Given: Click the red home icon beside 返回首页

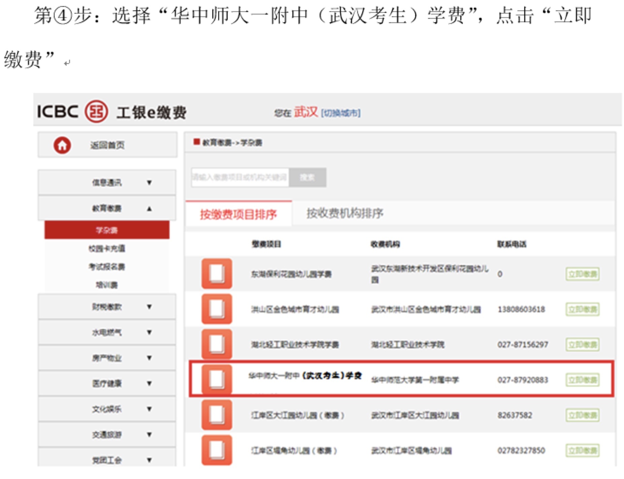Looking at the screenshot, I should point(62,145).
